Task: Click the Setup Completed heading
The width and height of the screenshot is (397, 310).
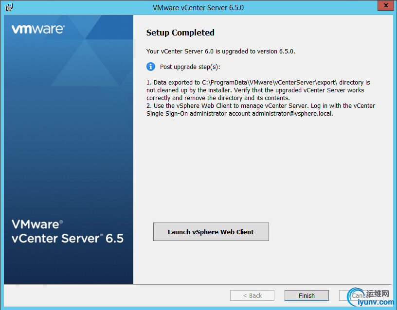Action: (x=180, y=33)
